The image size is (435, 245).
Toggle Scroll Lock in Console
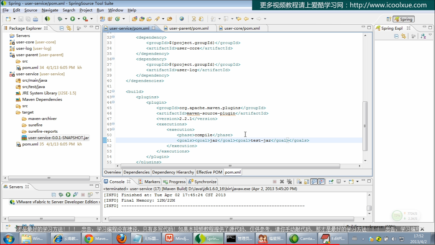(306, 182)
